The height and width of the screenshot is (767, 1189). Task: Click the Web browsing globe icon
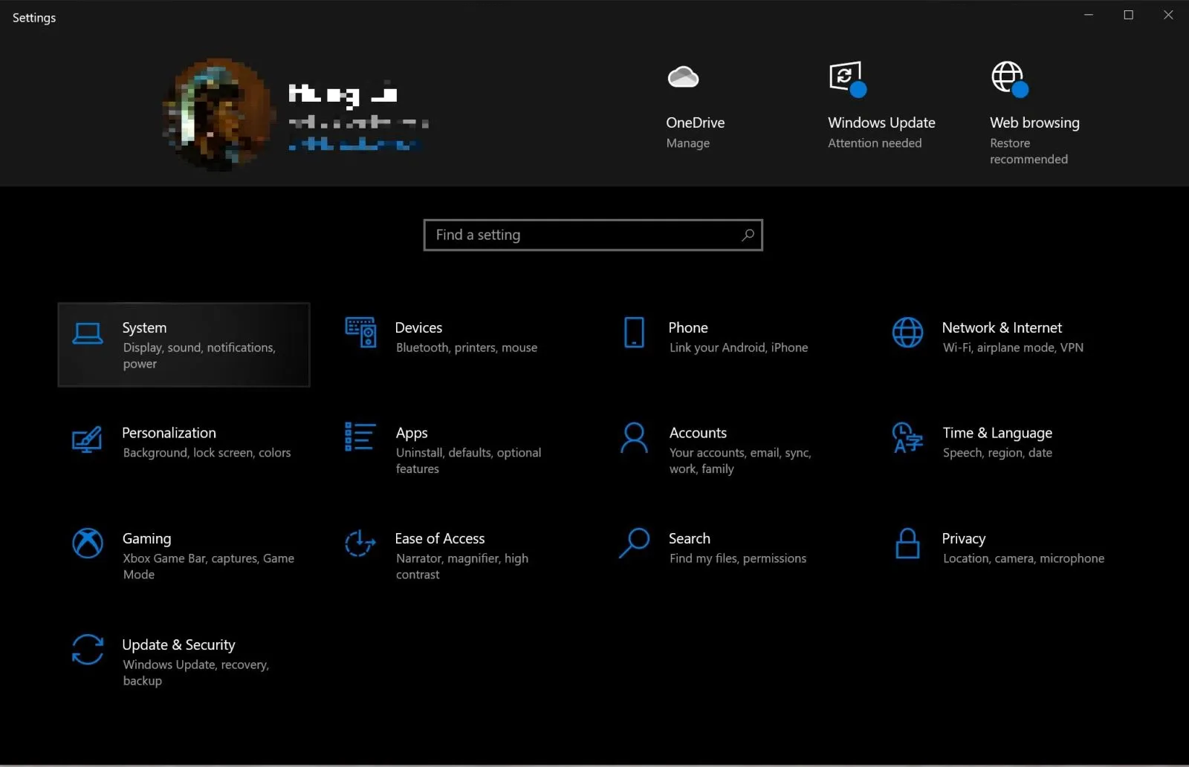pyautogui.click(x=1009, y=79)
